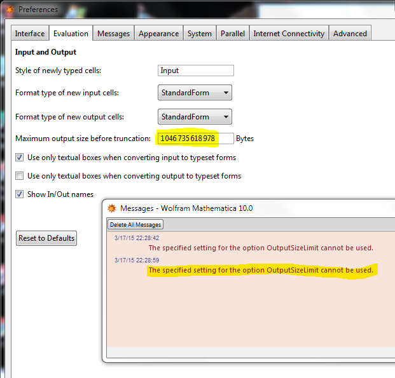
Task: Open the Parallel tab
Action: click(233, 34)
